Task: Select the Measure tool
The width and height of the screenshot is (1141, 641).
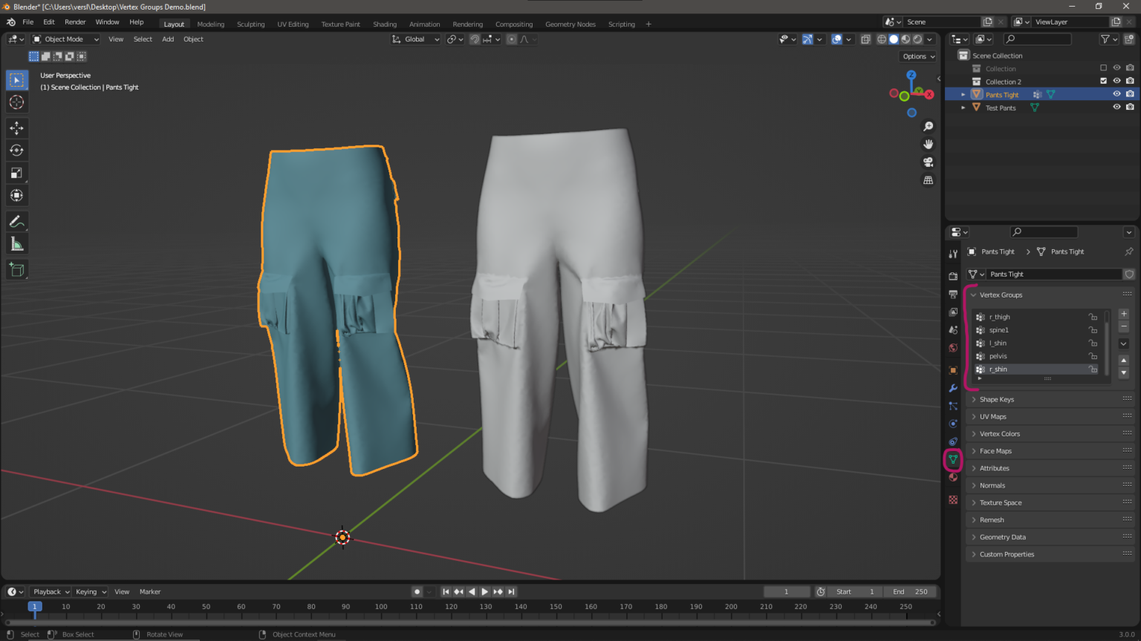Action: [16, 244]
